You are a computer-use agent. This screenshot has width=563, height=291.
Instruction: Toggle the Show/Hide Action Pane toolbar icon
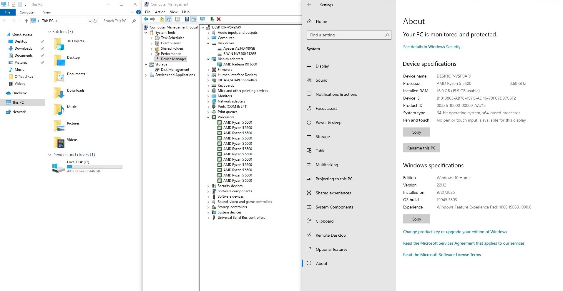(x=194, y=19)
